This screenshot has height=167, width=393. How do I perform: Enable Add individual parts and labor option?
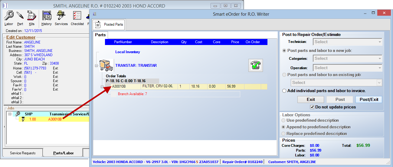284,91
